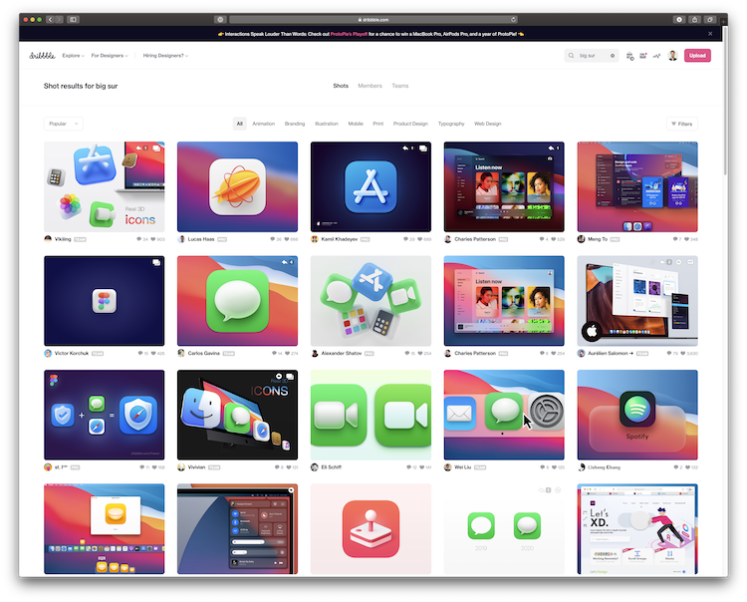Switch to the Teams tab

coord(400,86)
